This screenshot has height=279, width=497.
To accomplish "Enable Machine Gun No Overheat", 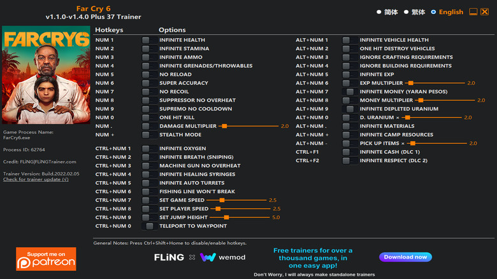I will (x=149, y=166).
